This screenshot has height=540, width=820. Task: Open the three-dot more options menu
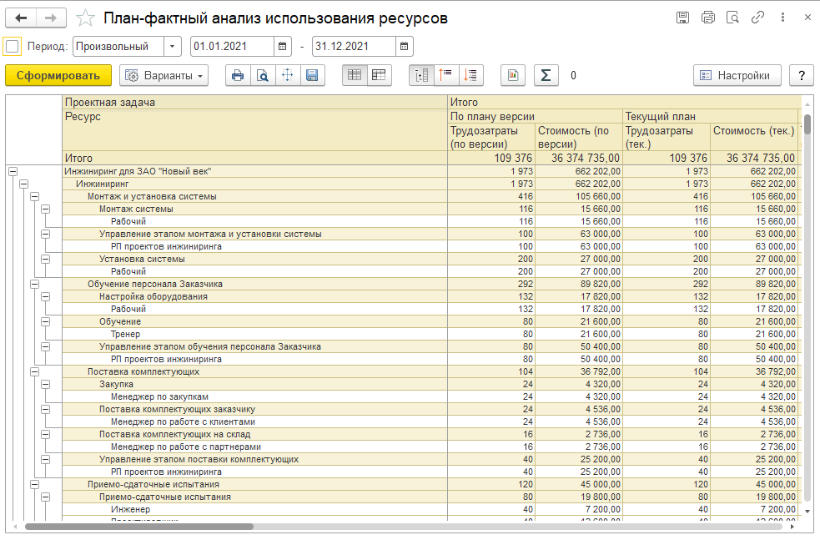(x=782, y=18)
